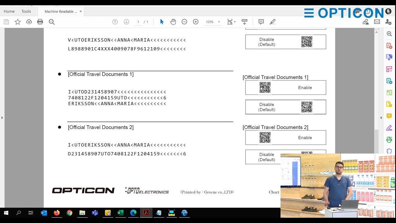This screenshot has height=223, width=396.
Task: Zoom out with the minus button
Action: point(184,22)
